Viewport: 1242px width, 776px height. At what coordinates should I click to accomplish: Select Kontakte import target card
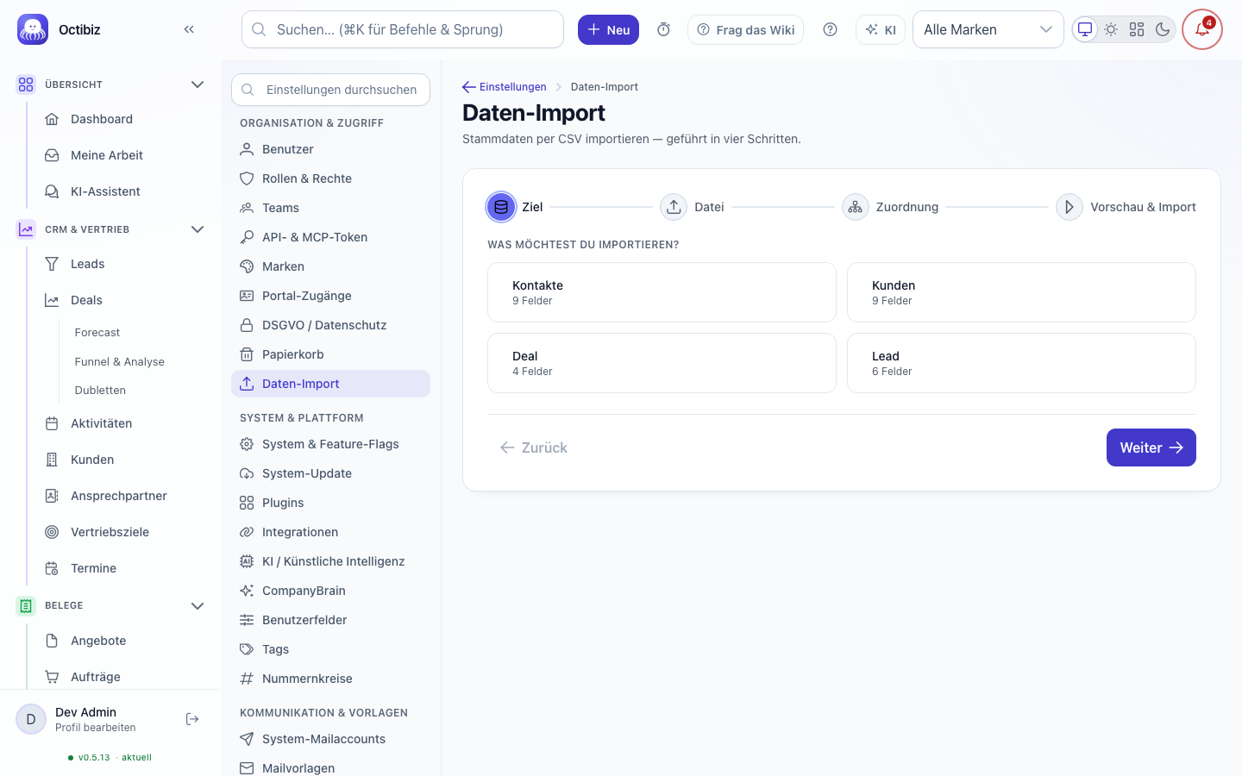[662, 292]
